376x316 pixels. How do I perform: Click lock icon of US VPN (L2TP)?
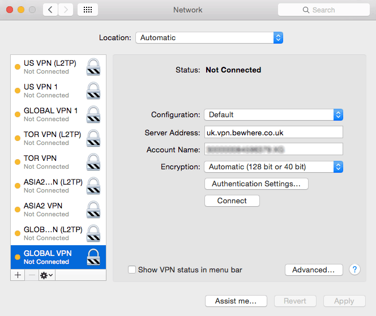pyautogui.click(x=93, y=67)
